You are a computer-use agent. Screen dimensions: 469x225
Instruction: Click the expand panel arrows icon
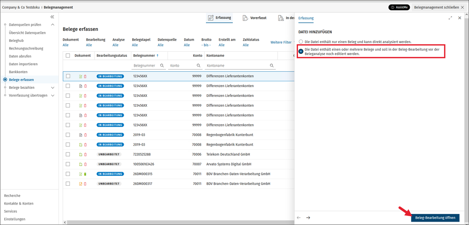coord(451,18)
